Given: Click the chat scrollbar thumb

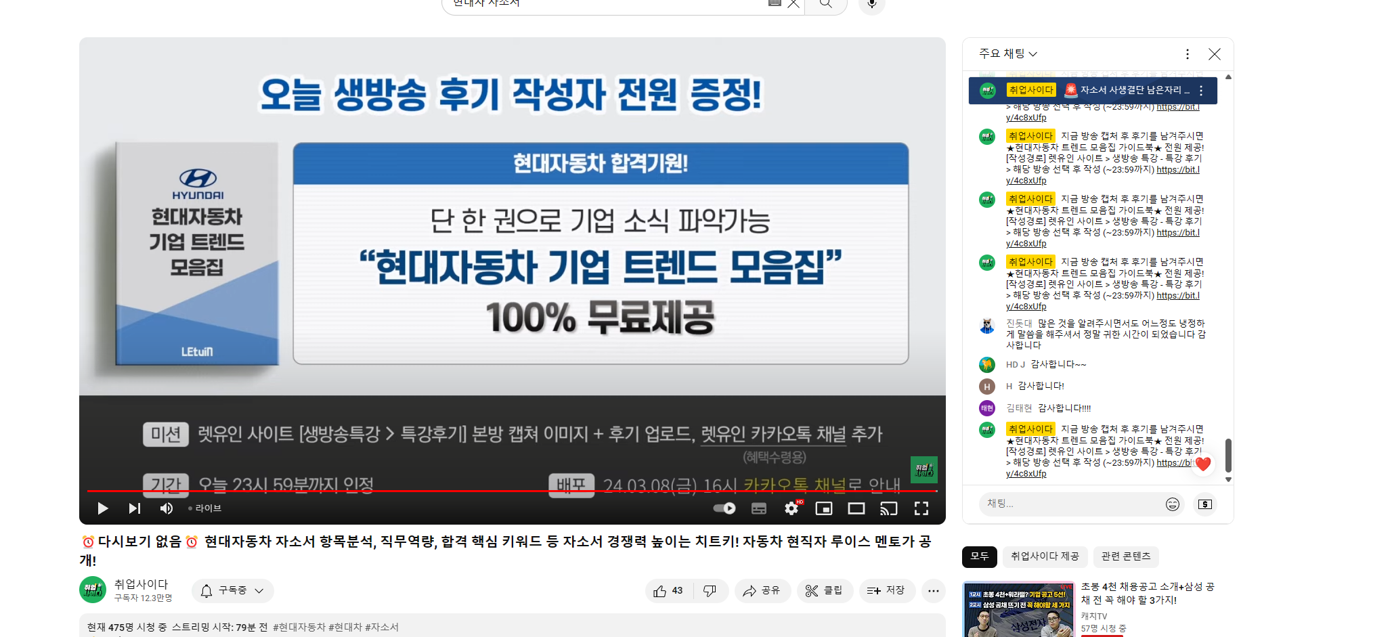Looking at the screenshot, I should coord(1228,455).
